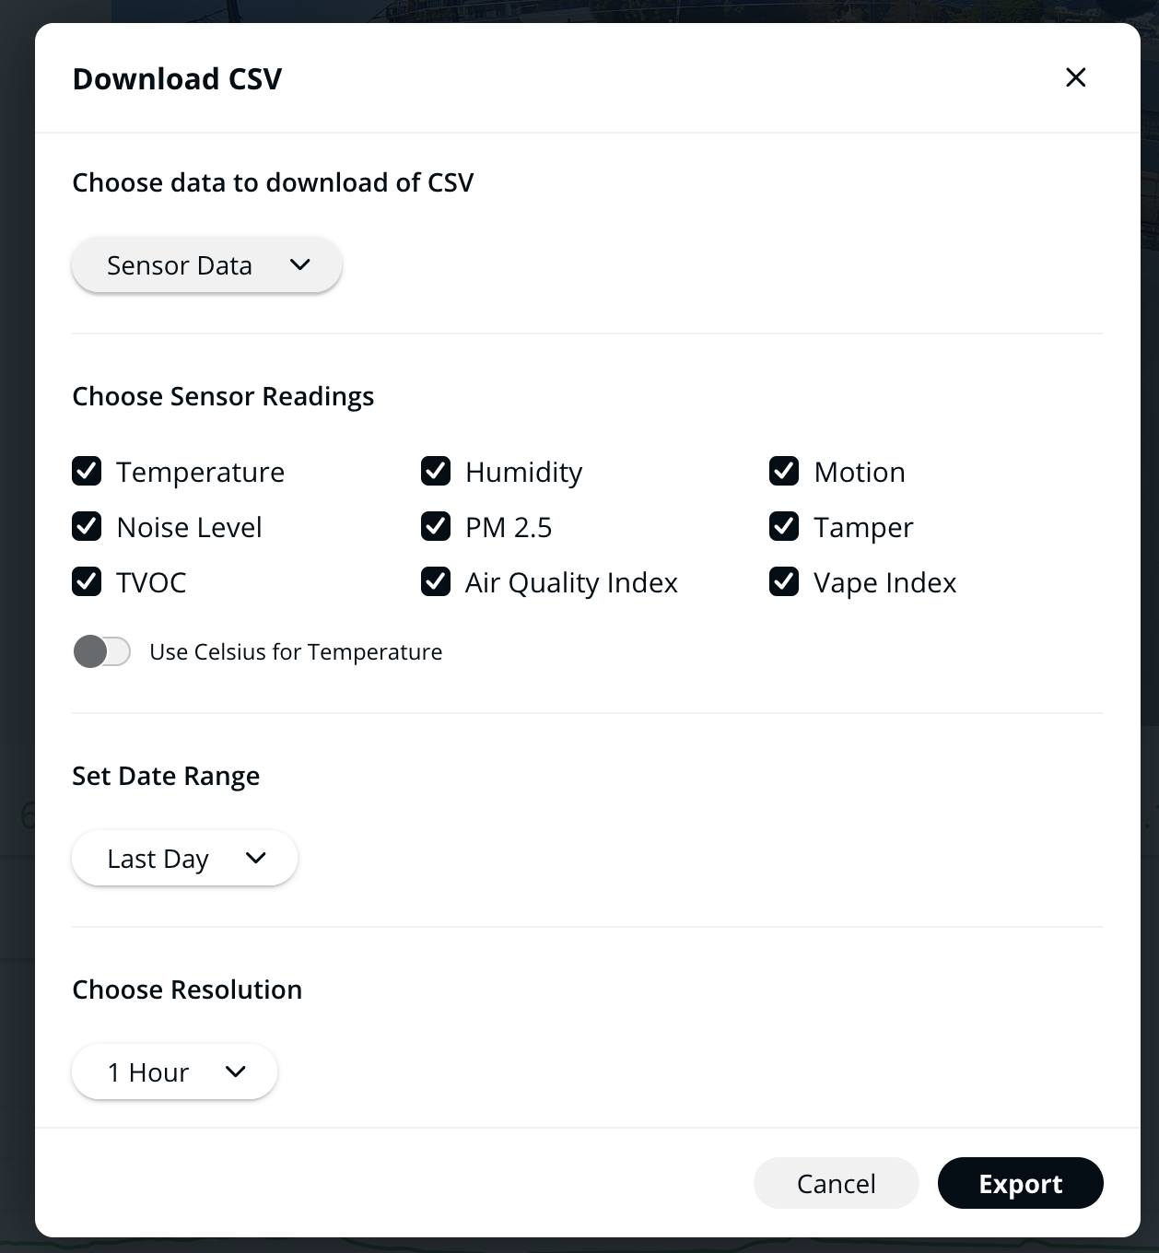Open the Sensor Data dropdown
Viewport: 1159px width, 1253px height.
click(x=206, y=265)
